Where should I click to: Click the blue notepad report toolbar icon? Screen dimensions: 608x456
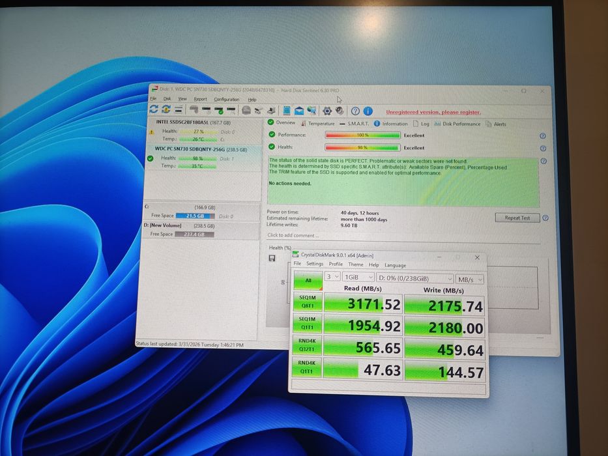click(x=287, y=111)
